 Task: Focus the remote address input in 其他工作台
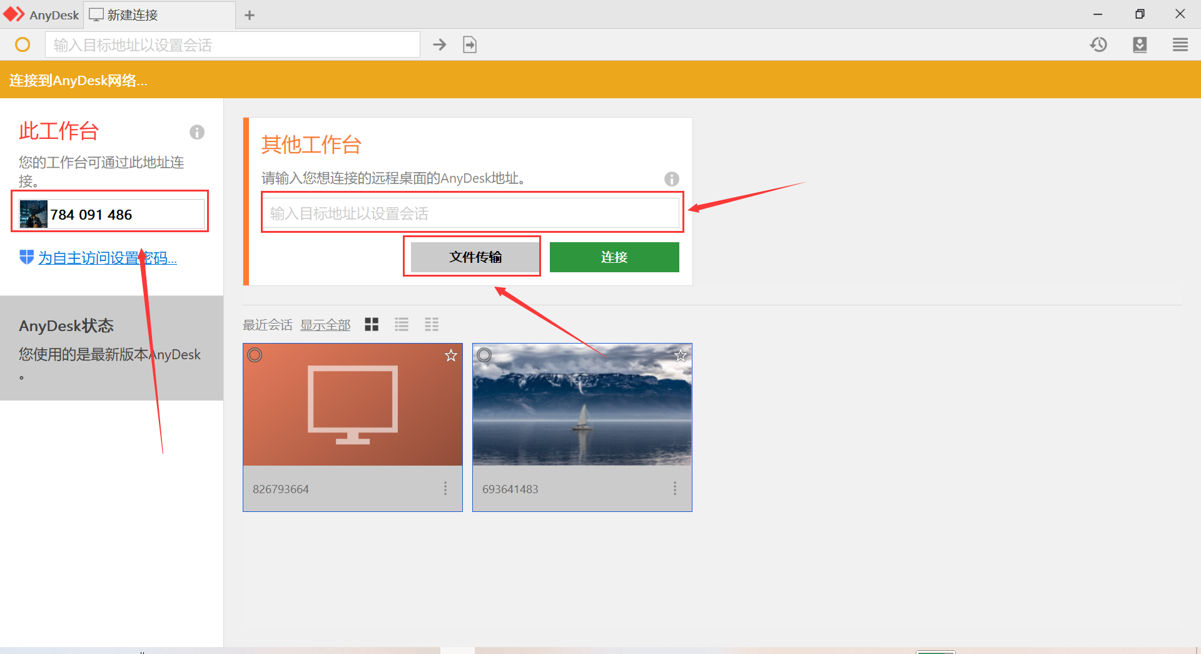(470, 213)
